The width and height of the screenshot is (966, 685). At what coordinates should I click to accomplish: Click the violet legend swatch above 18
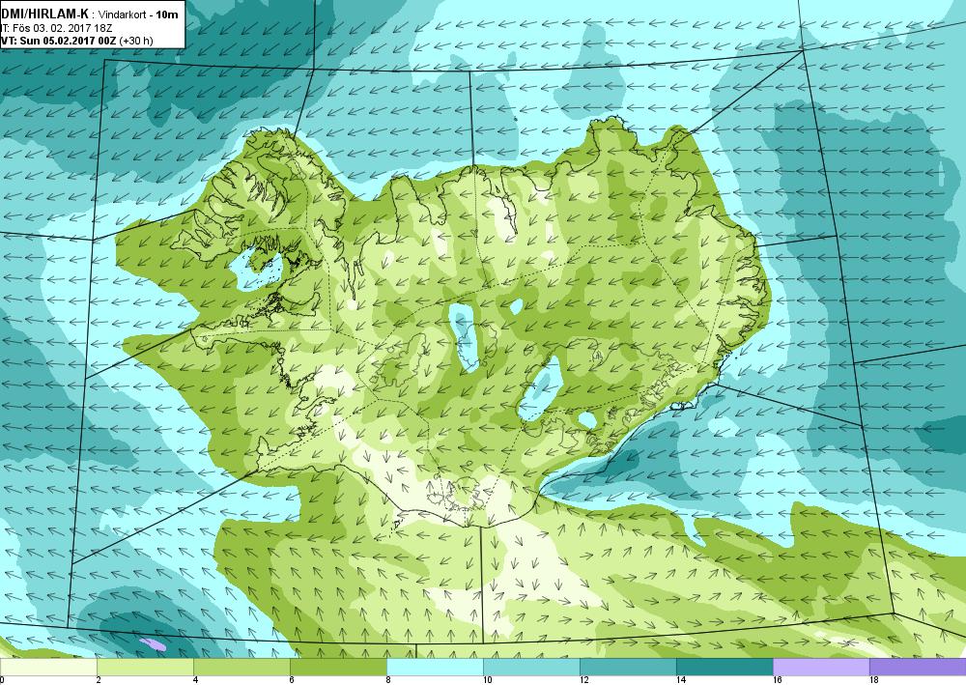pos(918,668)
